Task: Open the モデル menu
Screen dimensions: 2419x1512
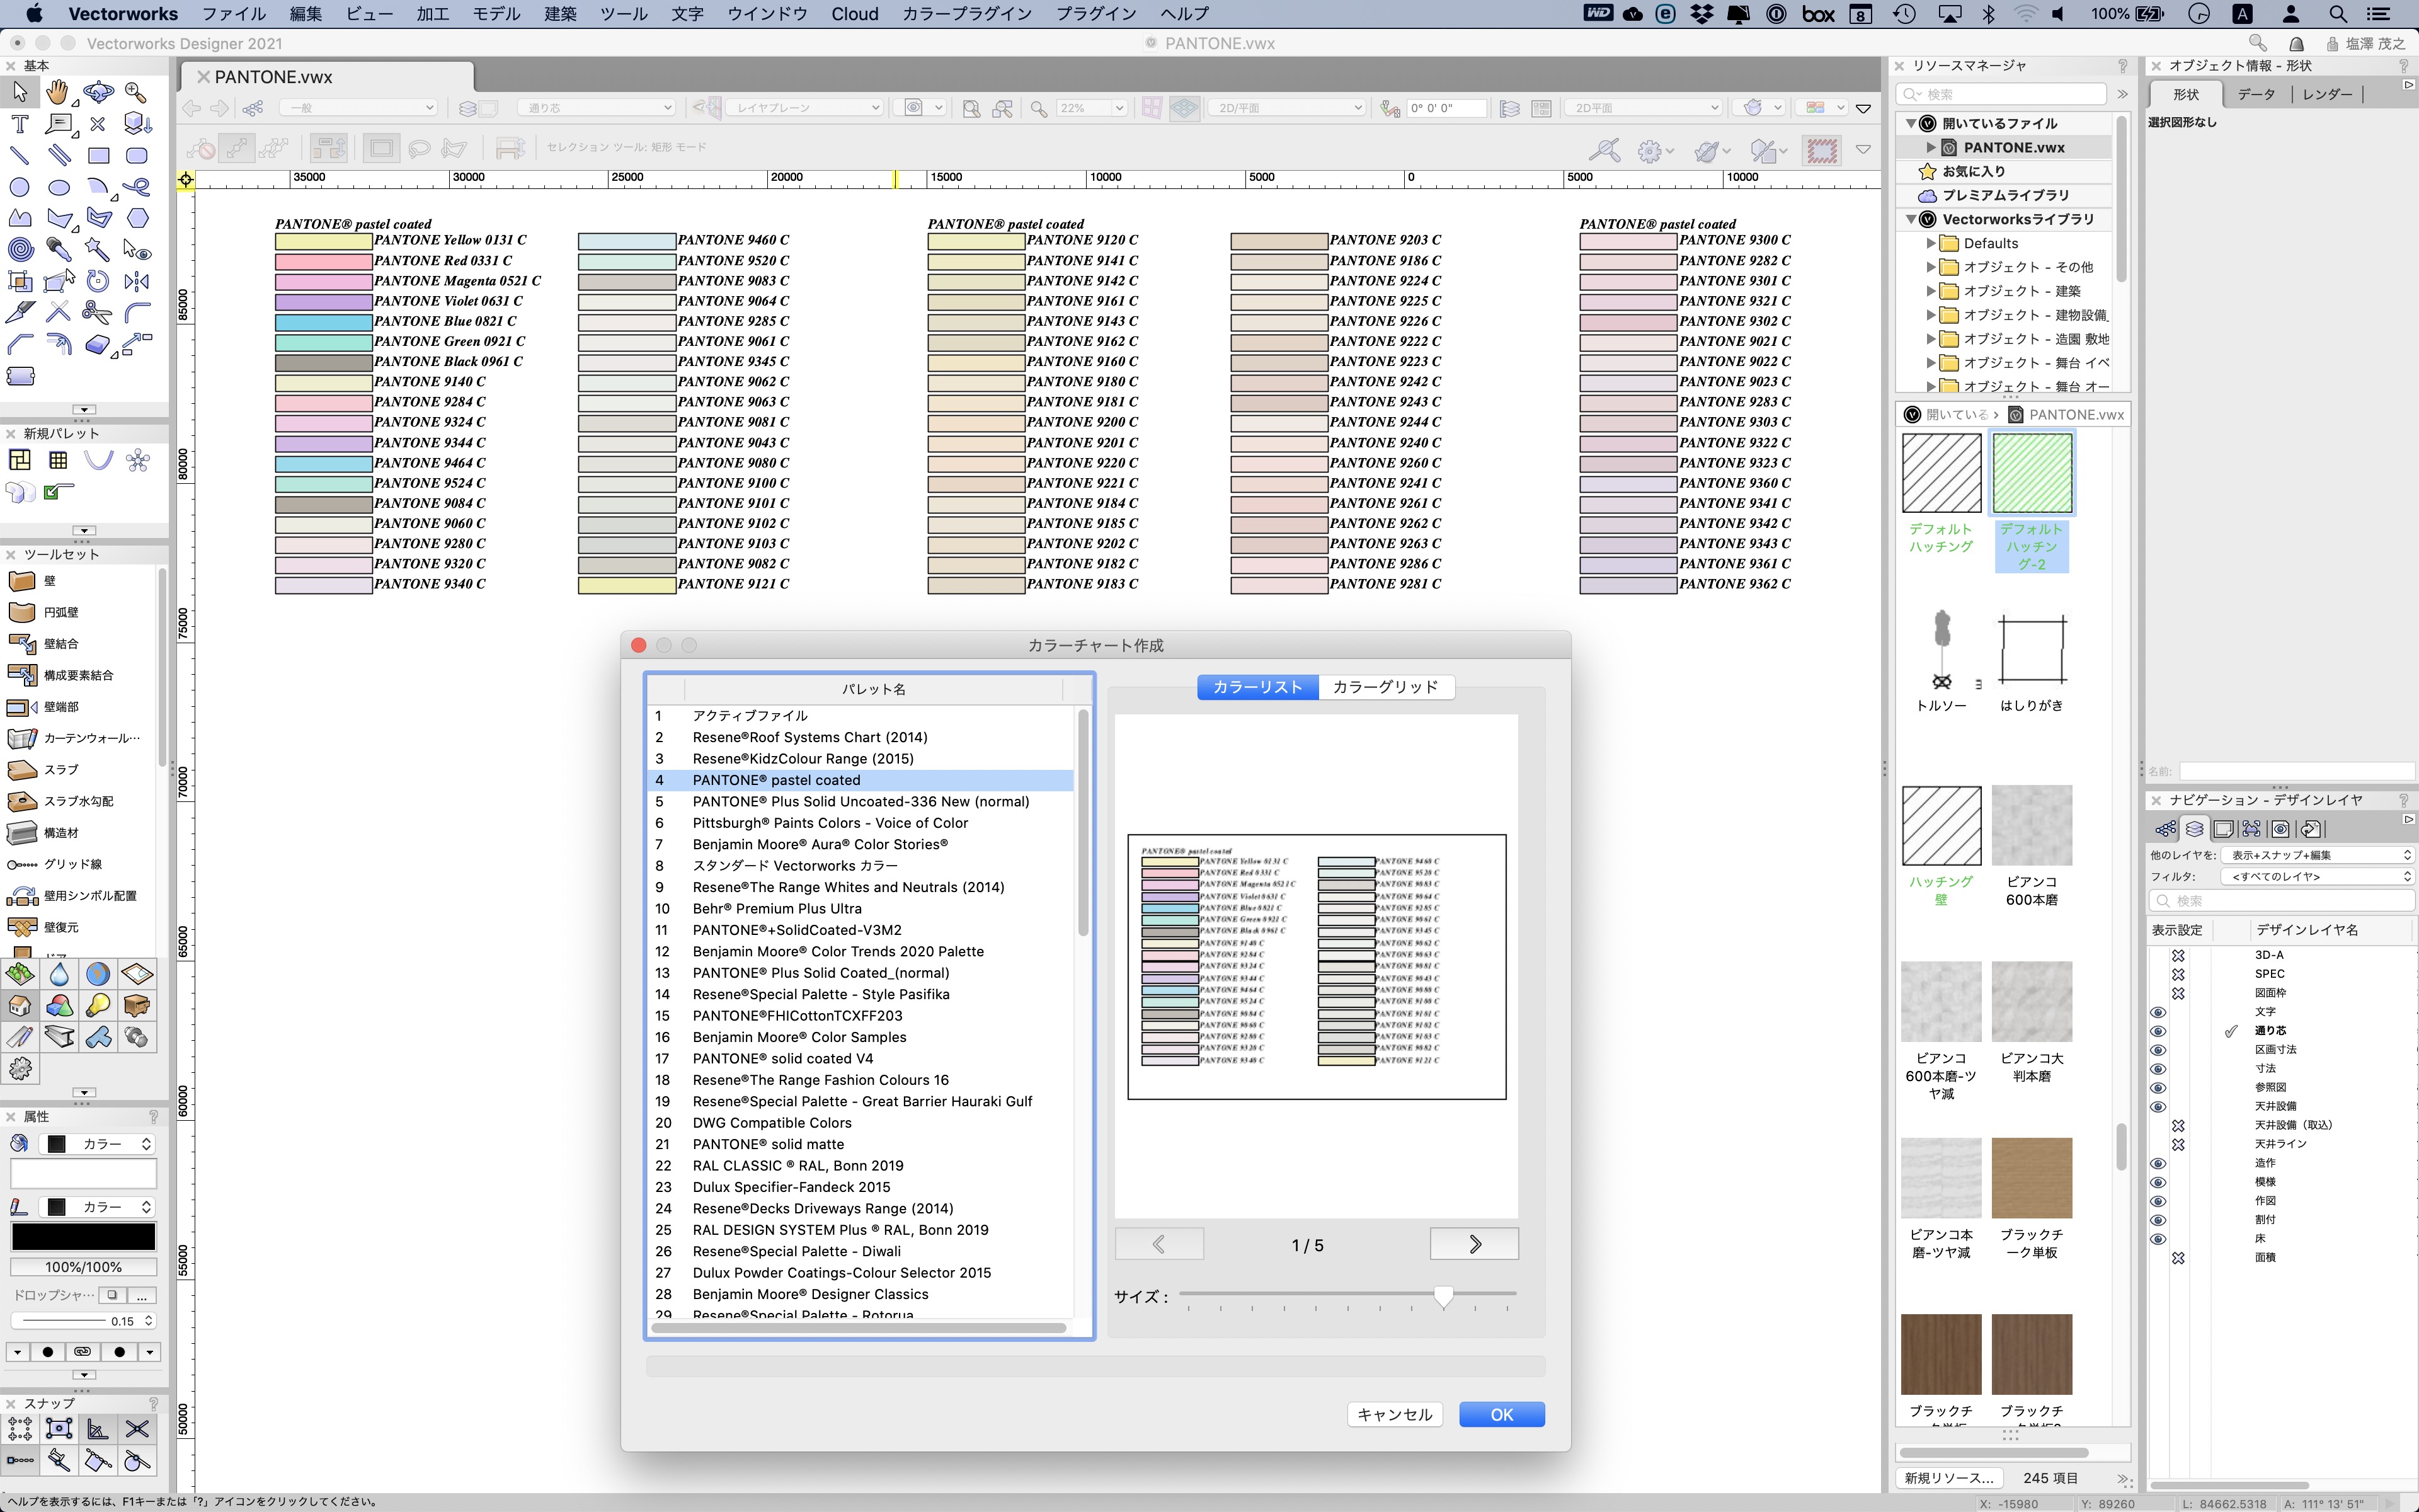Action: click(496, 14)
